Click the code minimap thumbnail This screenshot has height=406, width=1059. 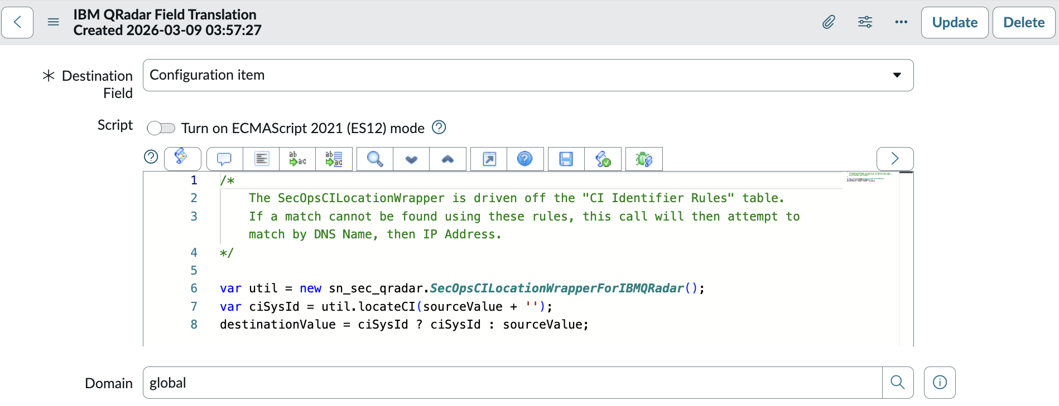click(x=869, y=177)
